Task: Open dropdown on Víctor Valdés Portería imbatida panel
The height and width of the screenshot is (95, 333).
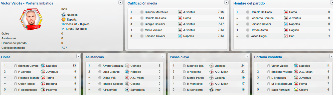Action: [x=120, y=2]
